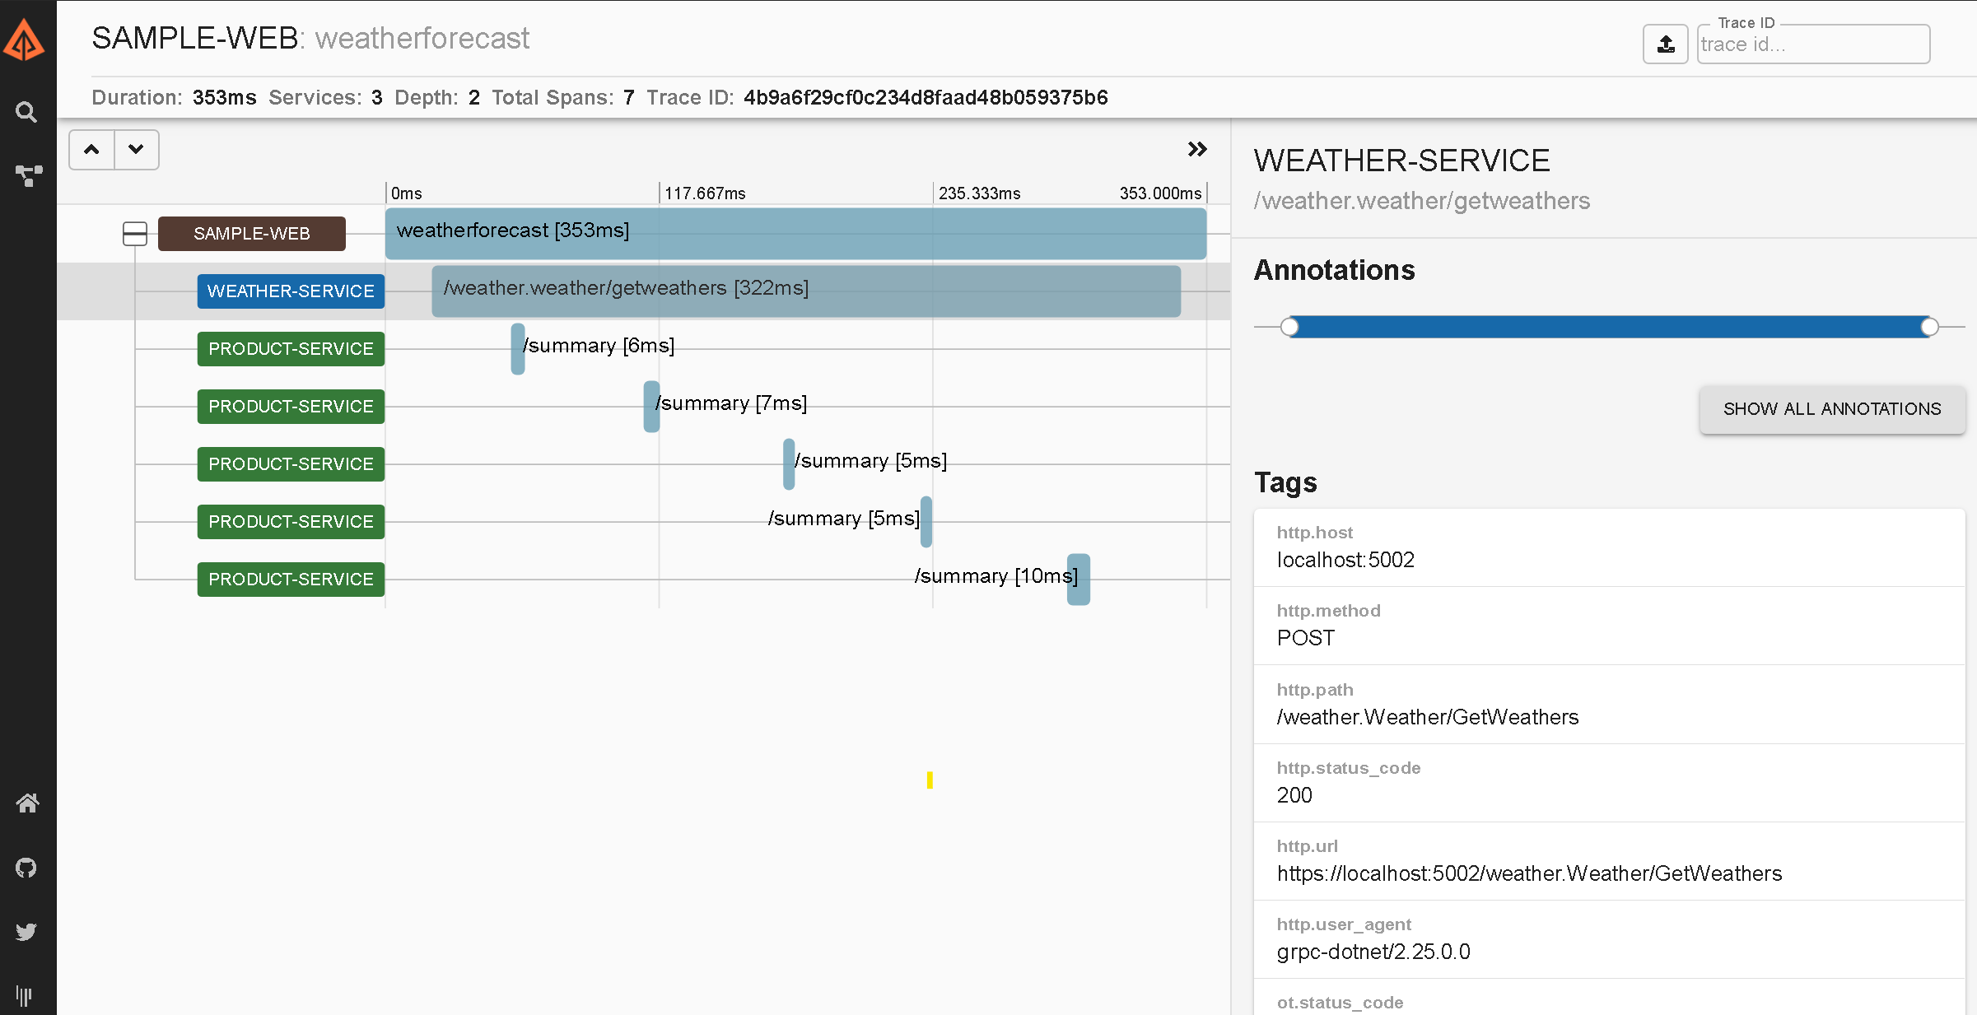Click the Gitter chat icon at bottom

point(25,996)
